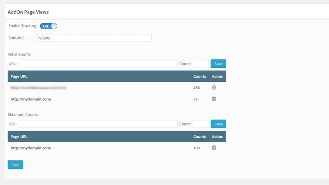Click the Initial Counts: section label

point(19,54)
